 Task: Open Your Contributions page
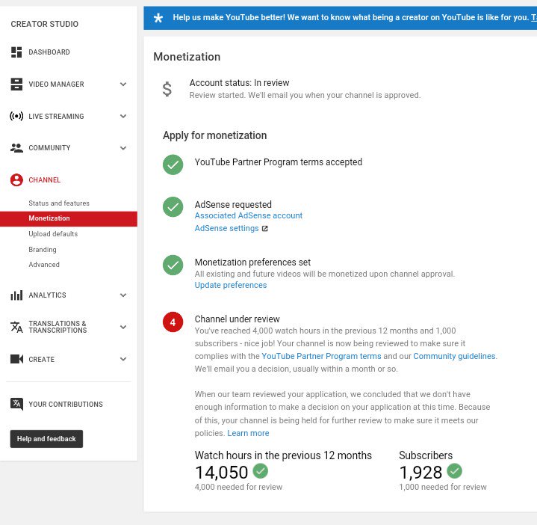66,405
